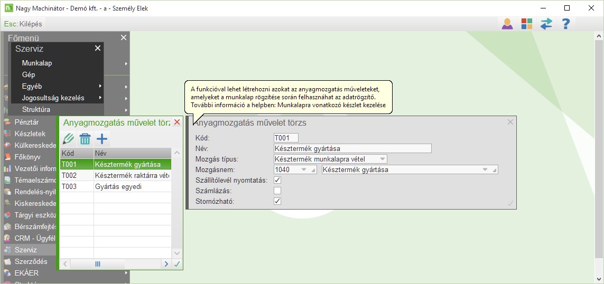Image resolution: width=604 pixels, height=284 pixels.
Task: Click Esc: Kilépés button
Action: pyautogui.click(x=23, y=24)
